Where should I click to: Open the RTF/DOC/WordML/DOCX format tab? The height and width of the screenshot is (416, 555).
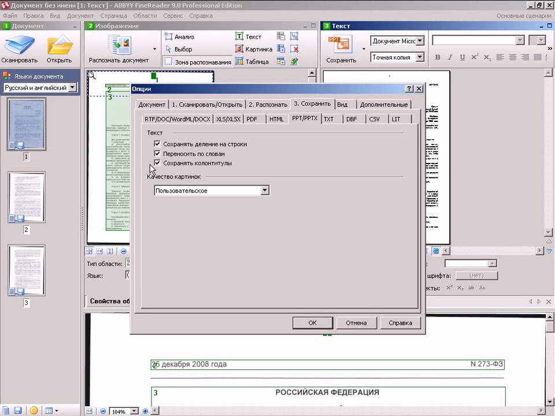(x=177, y=119)
